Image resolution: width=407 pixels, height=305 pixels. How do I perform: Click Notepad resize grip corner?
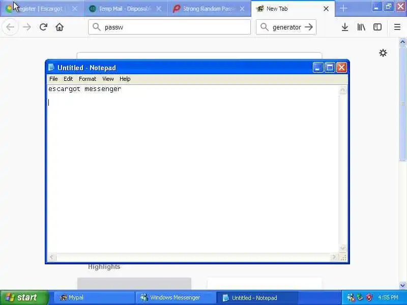(343, 257)
